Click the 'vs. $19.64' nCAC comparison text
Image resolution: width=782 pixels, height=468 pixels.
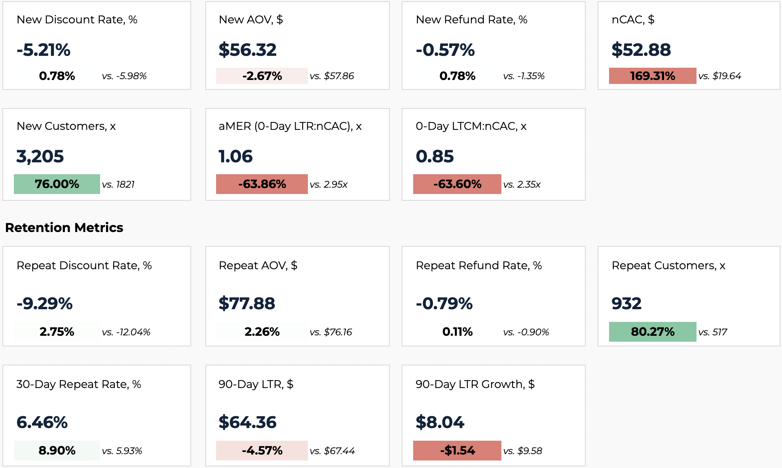(x=719, y=76)
